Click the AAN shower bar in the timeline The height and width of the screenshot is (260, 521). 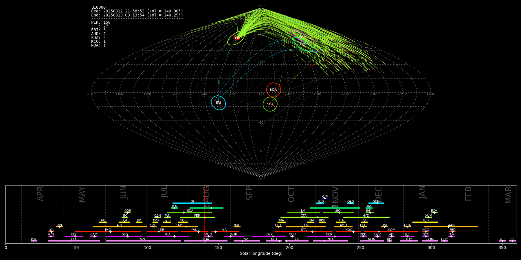click(451, 227)
